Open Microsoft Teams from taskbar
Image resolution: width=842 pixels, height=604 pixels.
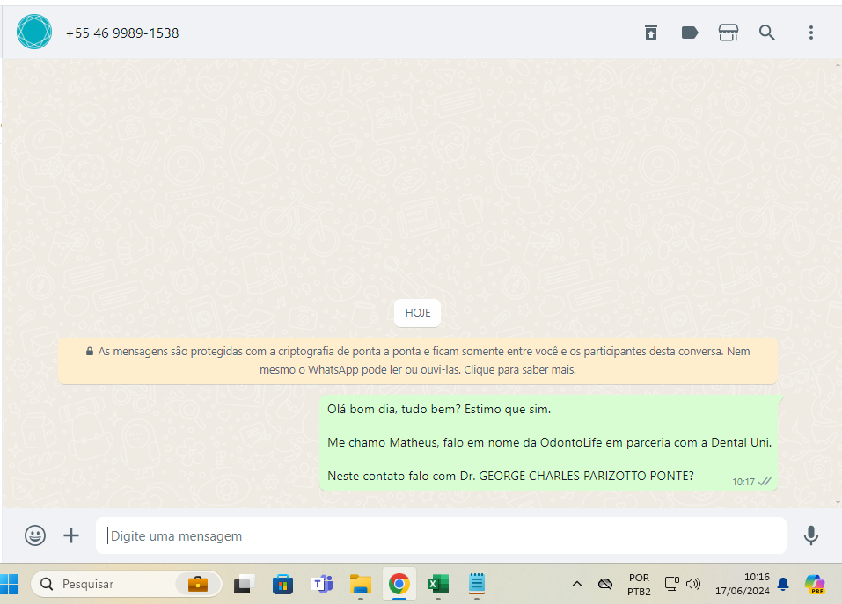[322, 584]
